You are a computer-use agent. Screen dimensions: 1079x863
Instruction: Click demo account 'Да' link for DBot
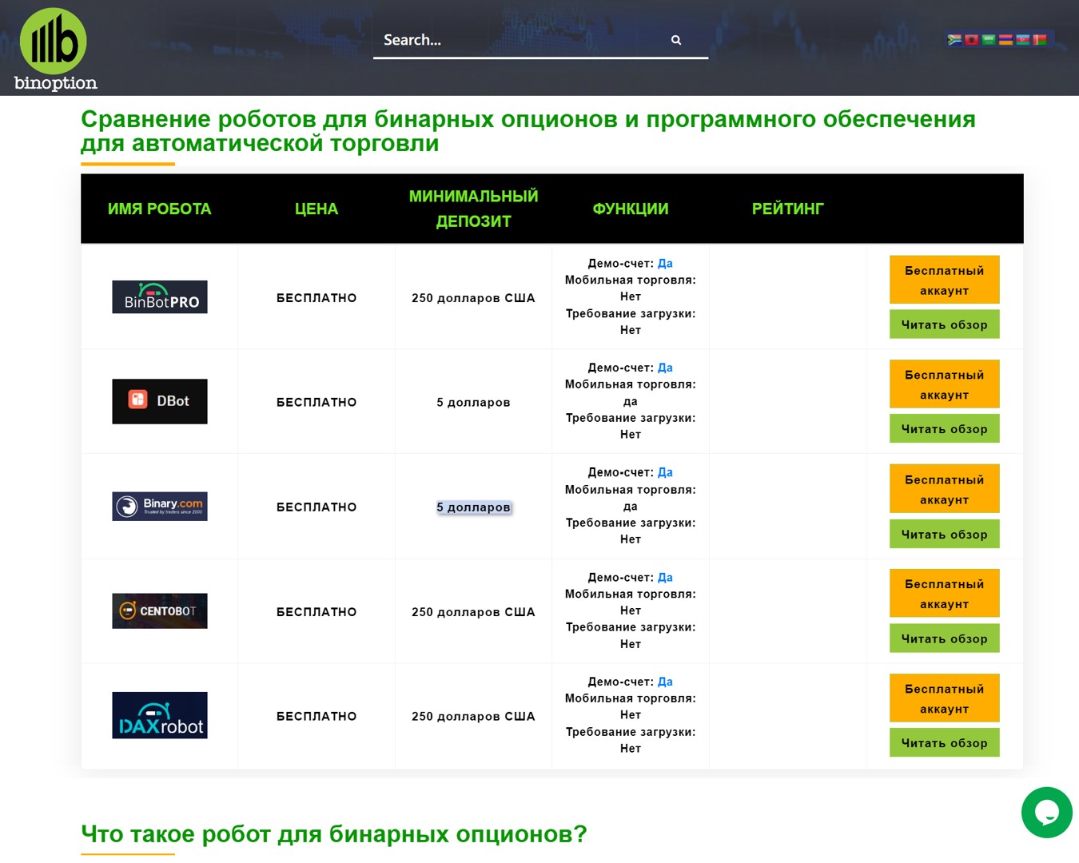pos(665,368)
